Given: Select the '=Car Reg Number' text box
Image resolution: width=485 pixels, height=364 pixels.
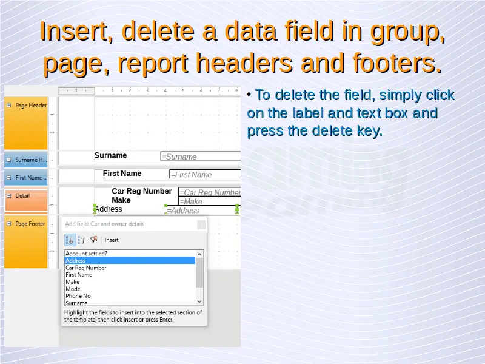Looking at the screenshot, I should [x=210, y=192].
